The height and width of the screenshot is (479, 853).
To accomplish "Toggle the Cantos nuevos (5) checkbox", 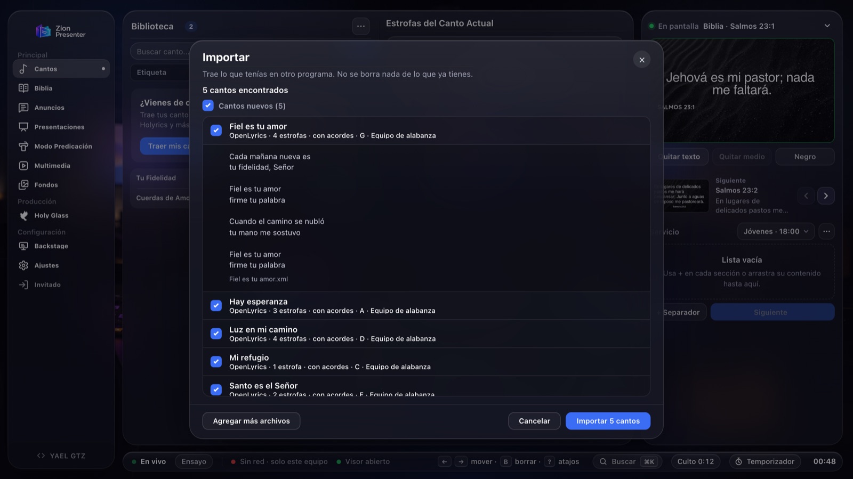I will 208,105.
